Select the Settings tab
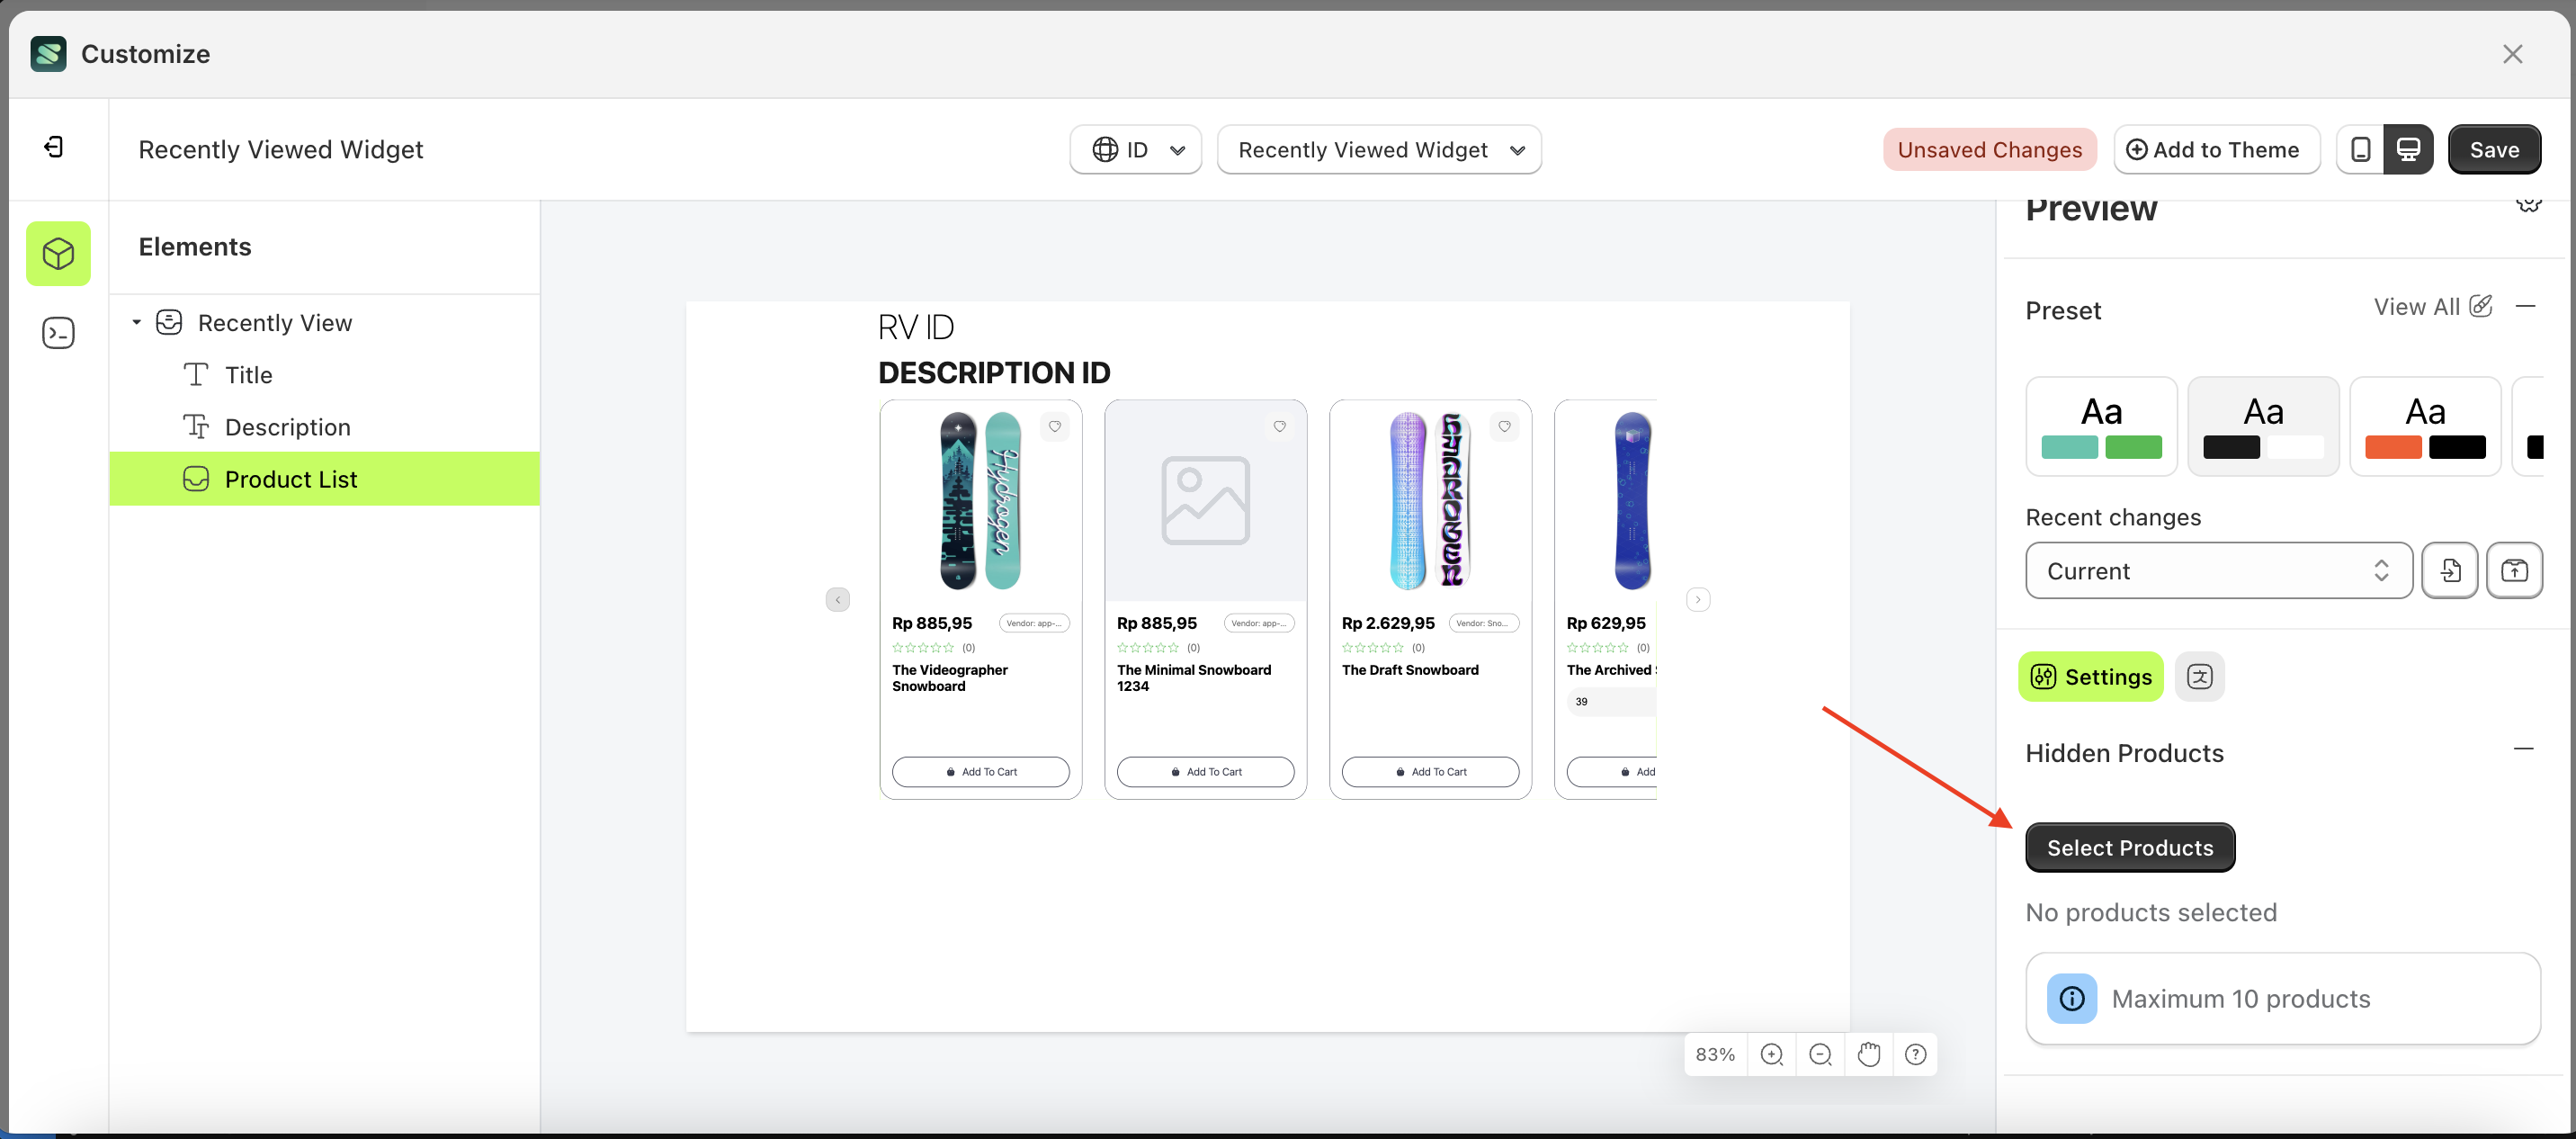Viewport: 2576px width, 1139px height. pyautogui.click(x=2090, y=677)
